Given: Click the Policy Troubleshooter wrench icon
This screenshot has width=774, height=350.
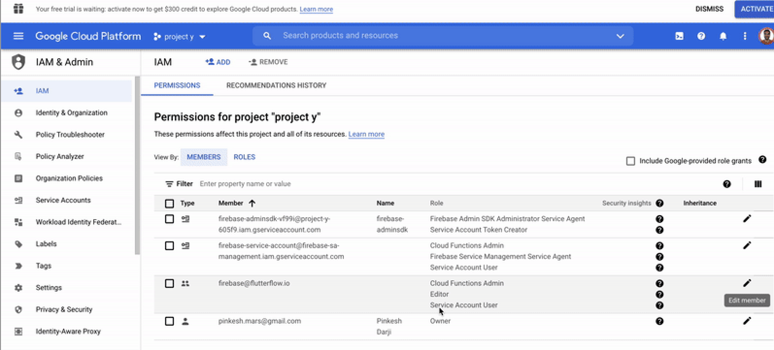Looking at the screenshot, I should pyautogui.click(x=18, y=135).
